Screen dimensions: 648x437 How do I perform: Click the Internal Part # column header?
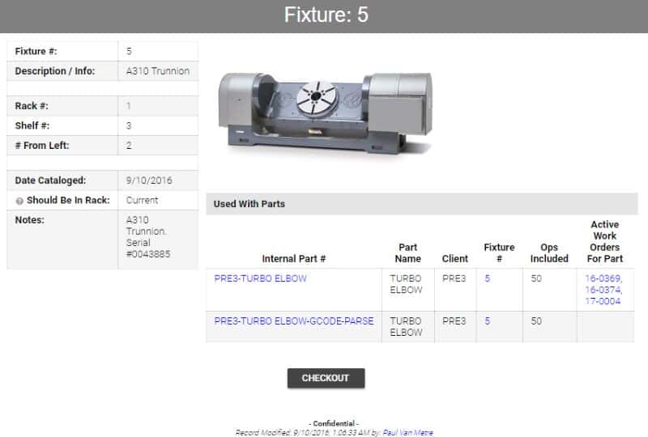[x=294, y=259]
